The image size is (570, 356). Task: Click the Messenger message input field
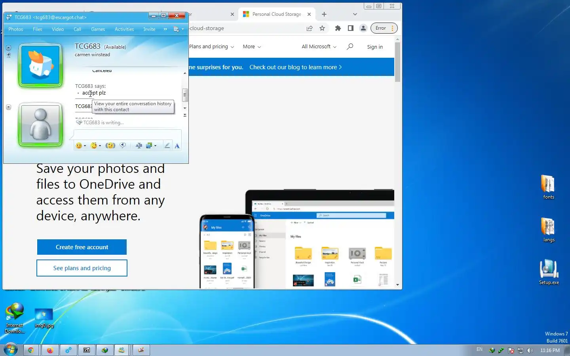pos(127,134)
